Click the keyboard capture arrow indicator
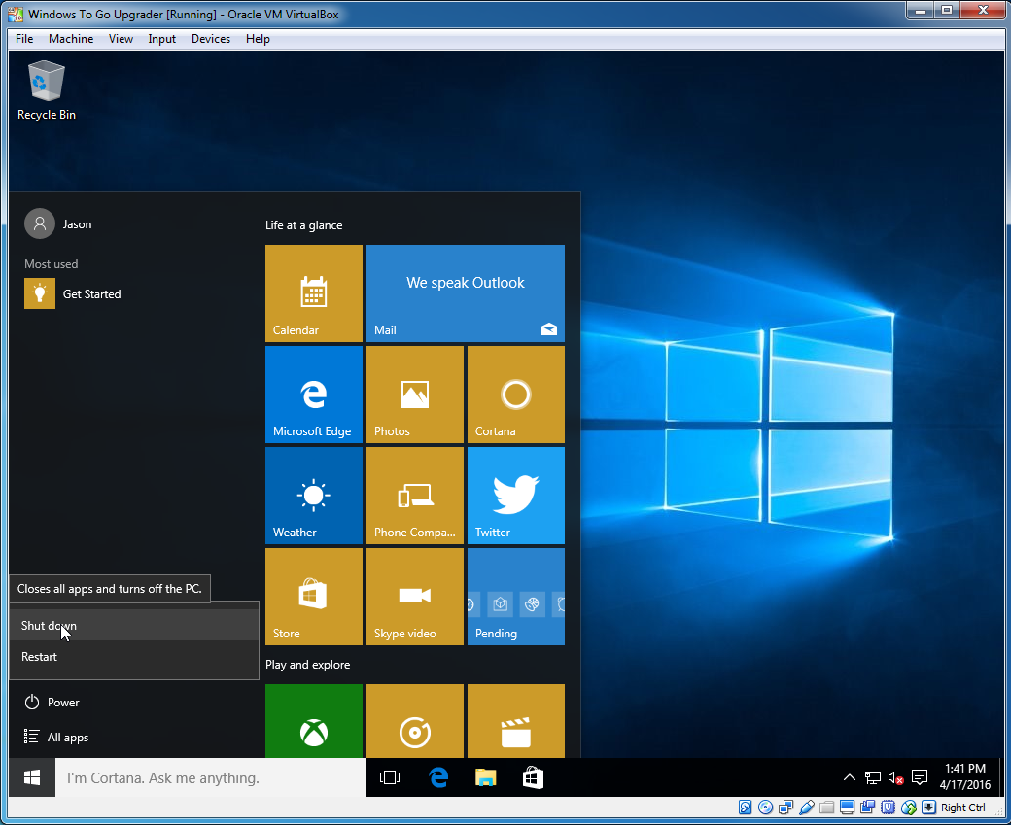The width and height of the screenshot is (1011, 825). [x=928, y=808]
